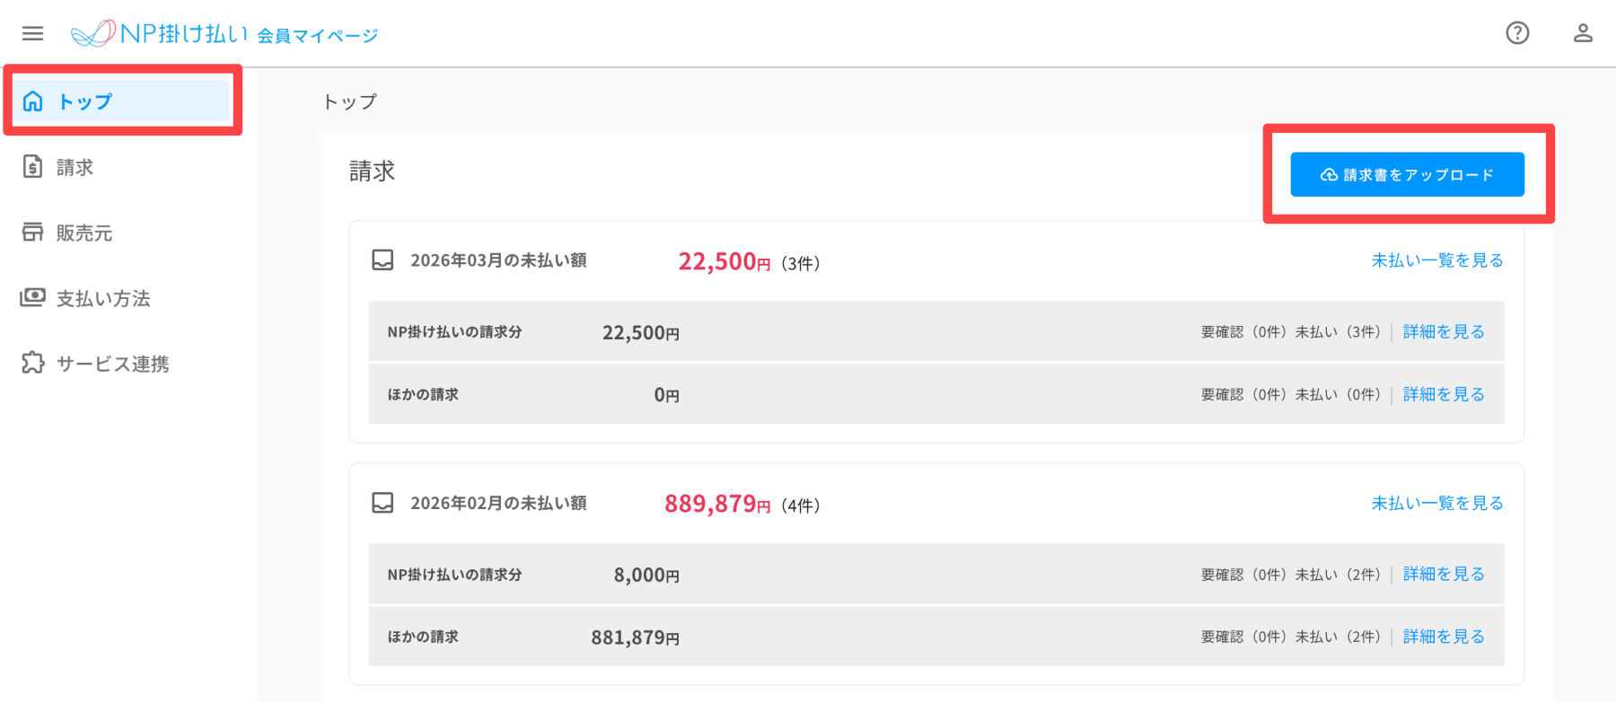This screenshot has height=703, width=1616.
Task: Click the payment icon beside 支払い方法
Action: coord(33,297)
